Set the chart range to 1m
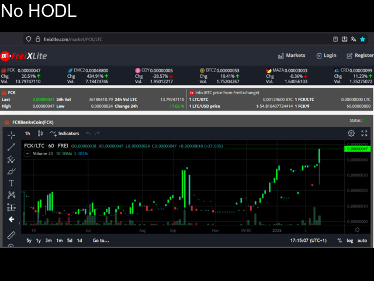This screenshot has width=374, height=281. point(60,241)
